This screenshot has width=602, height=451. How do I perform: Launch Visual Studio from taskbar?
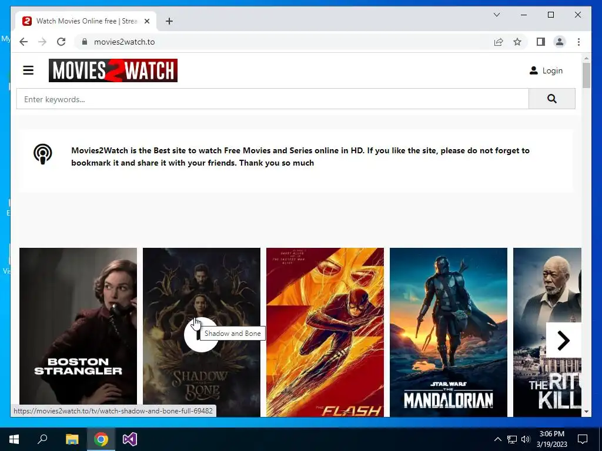click(130, 439)
